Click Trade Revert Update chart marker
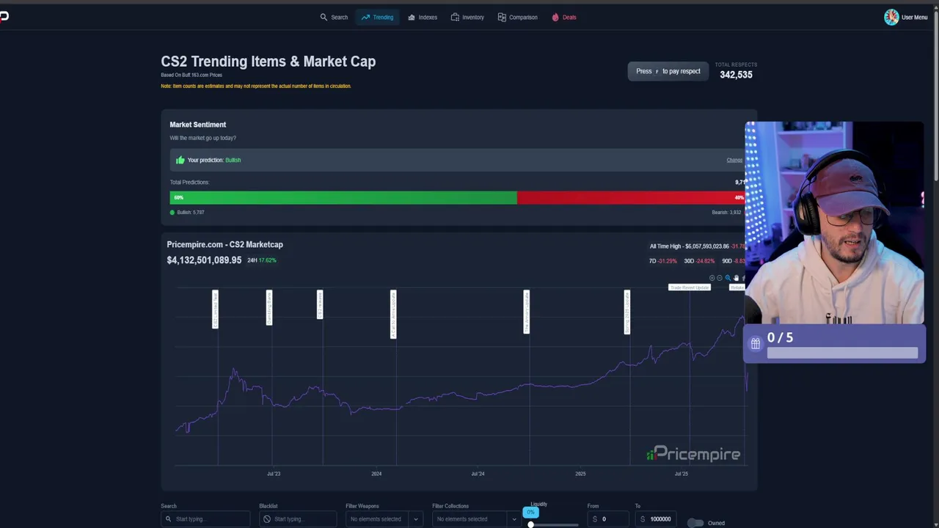The height and width of the screenshot is (528, 939). (x=690, y=287)
